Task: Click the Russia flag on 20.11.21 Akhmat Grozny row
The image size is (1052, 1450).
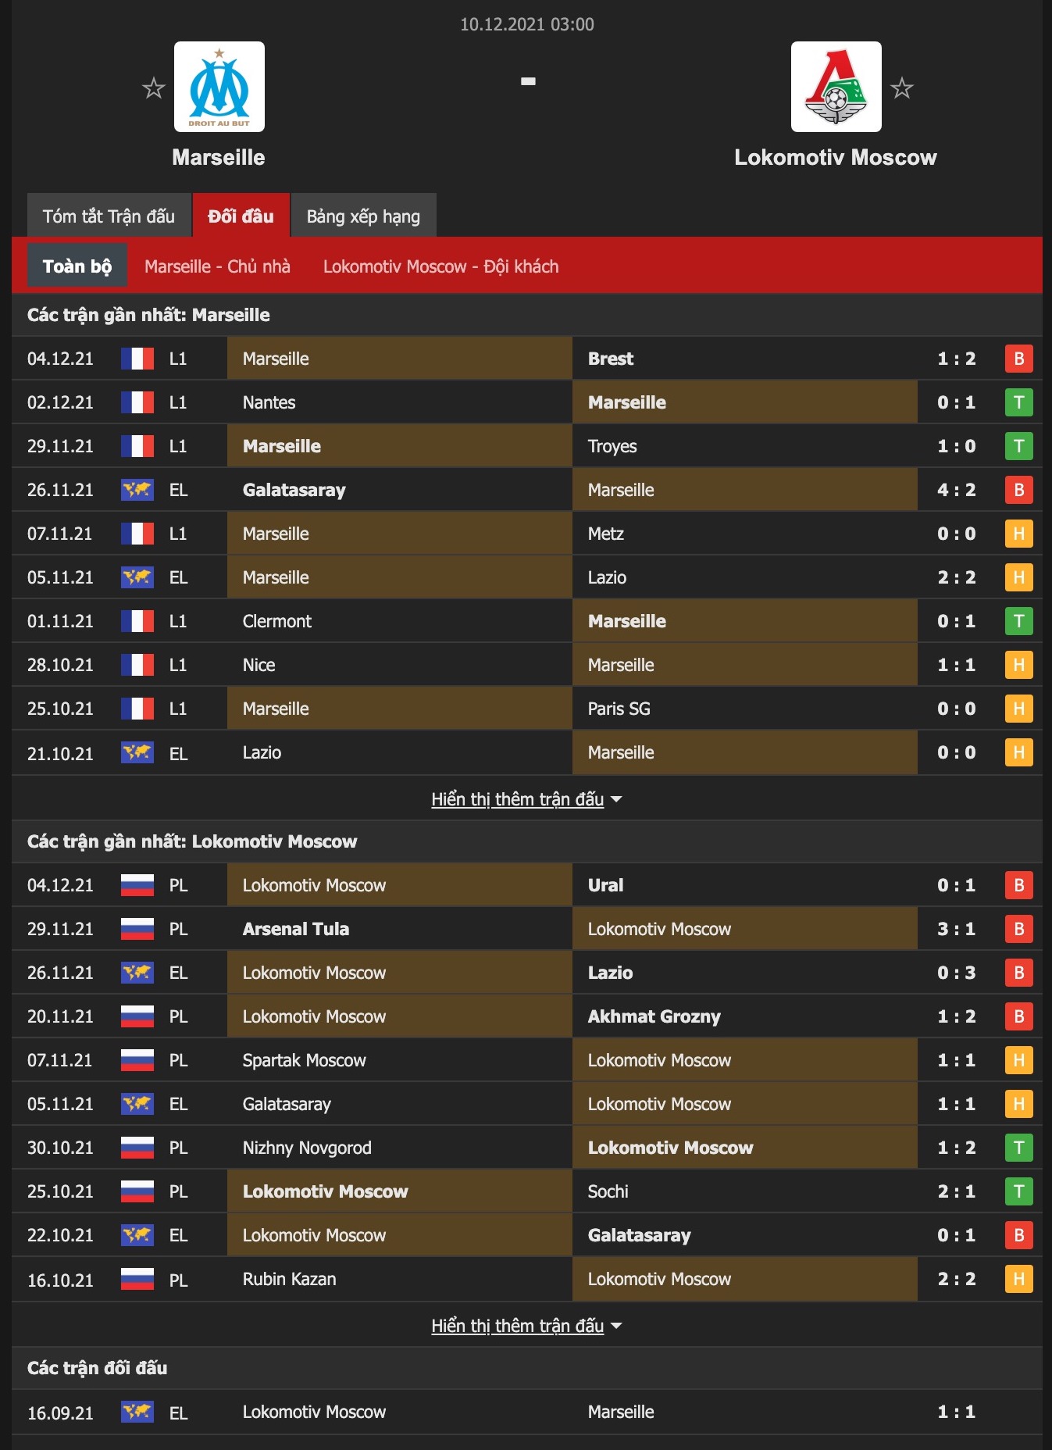Action: pos(137,1016)
